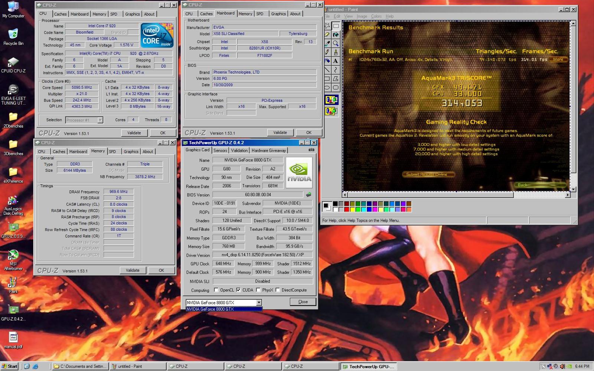Choose the Pencil tool in Paint
594x371 pixels.
327,52
